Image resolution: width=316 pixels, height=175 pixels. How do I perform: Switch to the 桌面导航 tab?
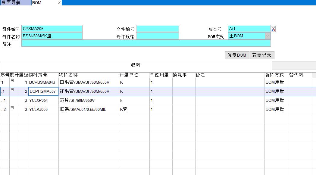[x=15, y=3]
